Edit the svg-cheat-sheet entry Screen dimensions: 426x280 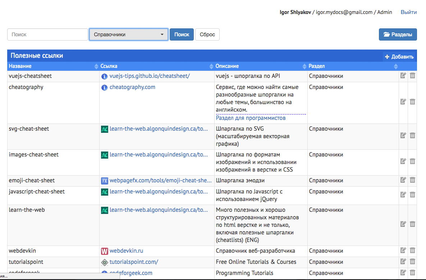coord(403,135)
